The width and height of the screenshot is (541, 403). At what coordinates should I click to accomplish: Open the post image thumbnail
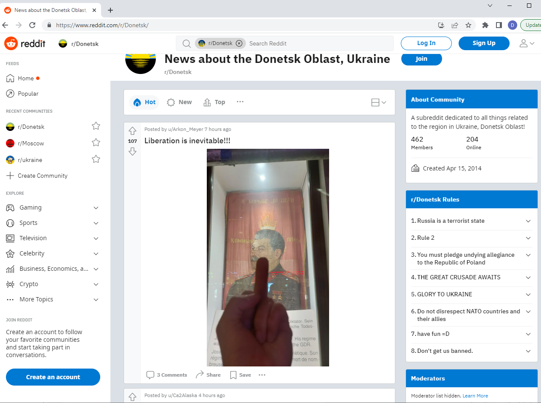268,258
